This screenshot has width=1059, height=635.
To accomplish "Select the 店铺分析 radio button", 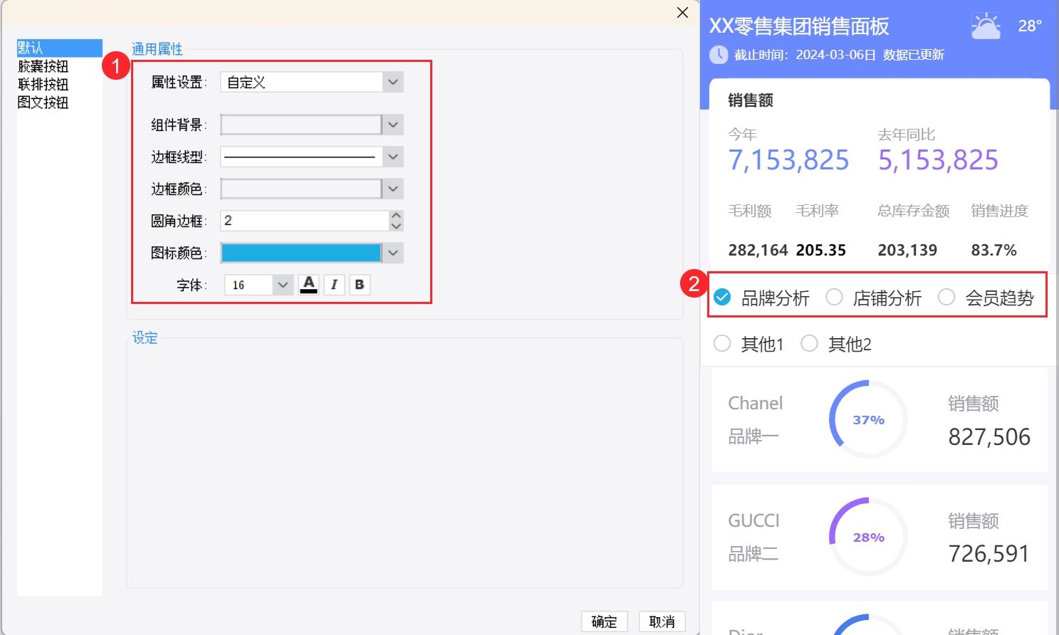I will 834,298.
